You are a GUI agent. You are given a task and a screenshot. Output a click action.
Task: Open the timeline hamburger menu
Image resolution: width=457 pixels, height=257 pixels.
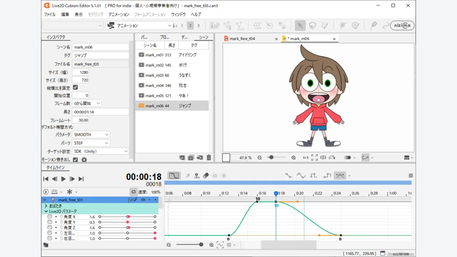pyautogui.click(x=411, y=176)
